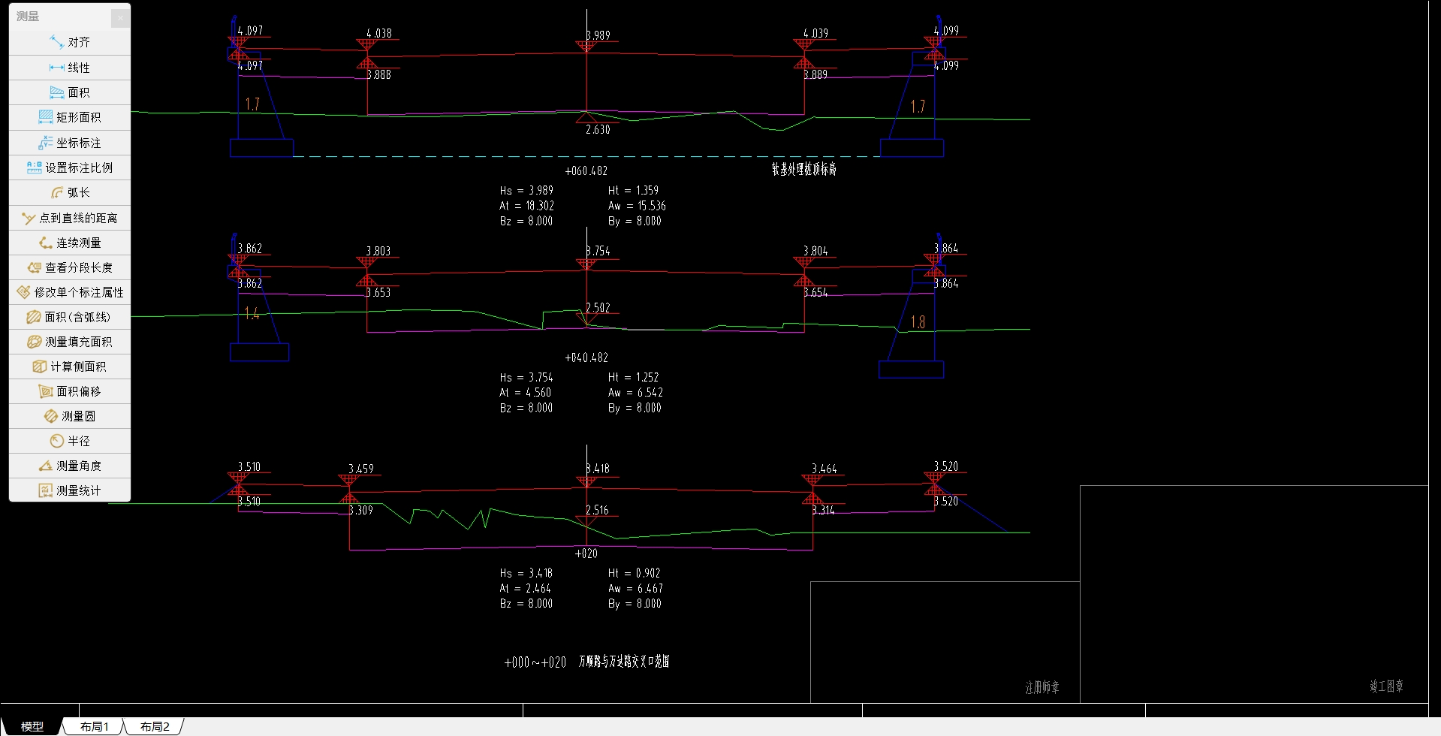Activate 面积(含弧线) area with arcs tool
The height and width of the screenshot is (736, 1441).
pos(70,317)
